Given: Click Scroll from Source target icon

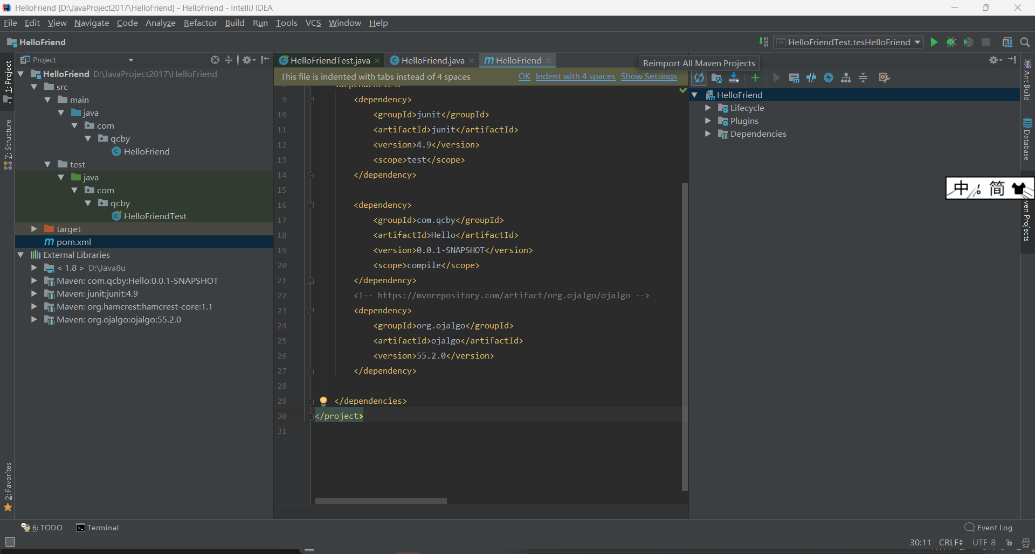Looking at the screenshot, I should [215, 60].
